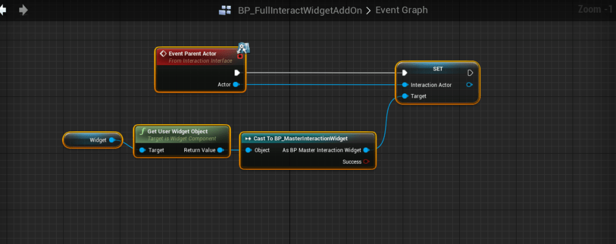Image resolution: width=616 pixels, height=244 pixels.
Task: Click the Return Value output pin
Action: (221, 150)
